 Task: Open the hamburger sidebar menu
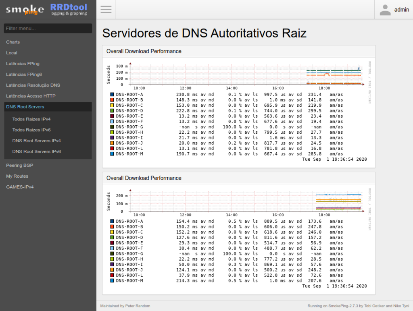(x=106, y=10)
